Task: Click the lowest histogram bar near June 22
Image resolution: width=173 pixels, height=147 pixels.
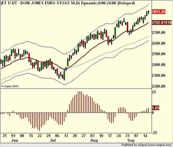Action: click(40, 122)
